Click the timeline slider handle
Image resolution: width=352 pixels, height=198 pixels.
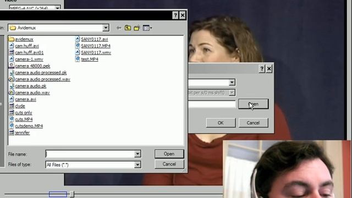tap(72, 194)
